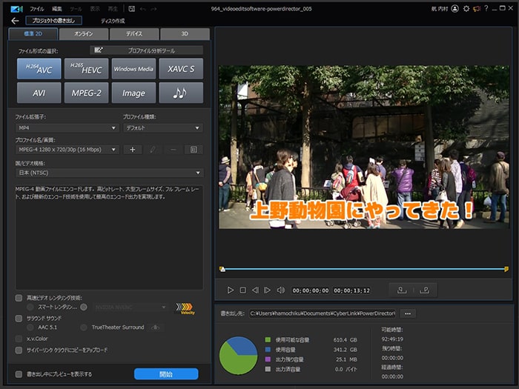This screenshot has height=389, width=519.
Task: Click the preview seek bar timeline
Action: [363, 269]
